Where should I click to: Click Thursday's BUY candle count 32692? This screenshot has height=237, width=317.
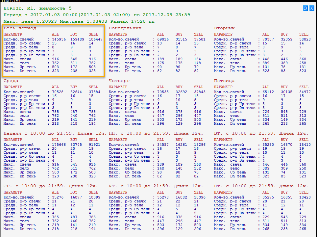pos(181,92)
